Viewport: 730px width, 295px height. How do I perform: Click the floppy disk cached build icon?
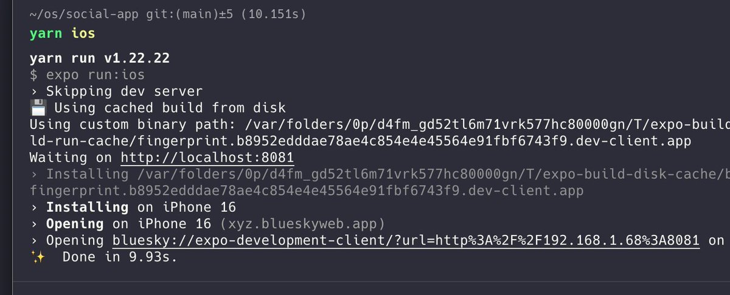click(38, 109)
